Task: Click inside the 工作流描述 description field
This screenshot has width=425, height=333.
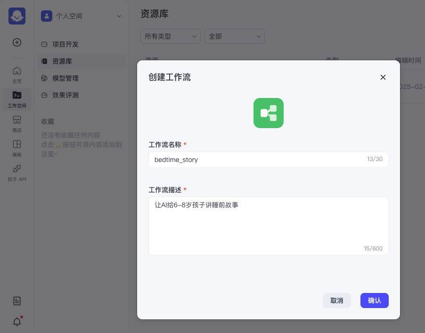Action: 269,225
